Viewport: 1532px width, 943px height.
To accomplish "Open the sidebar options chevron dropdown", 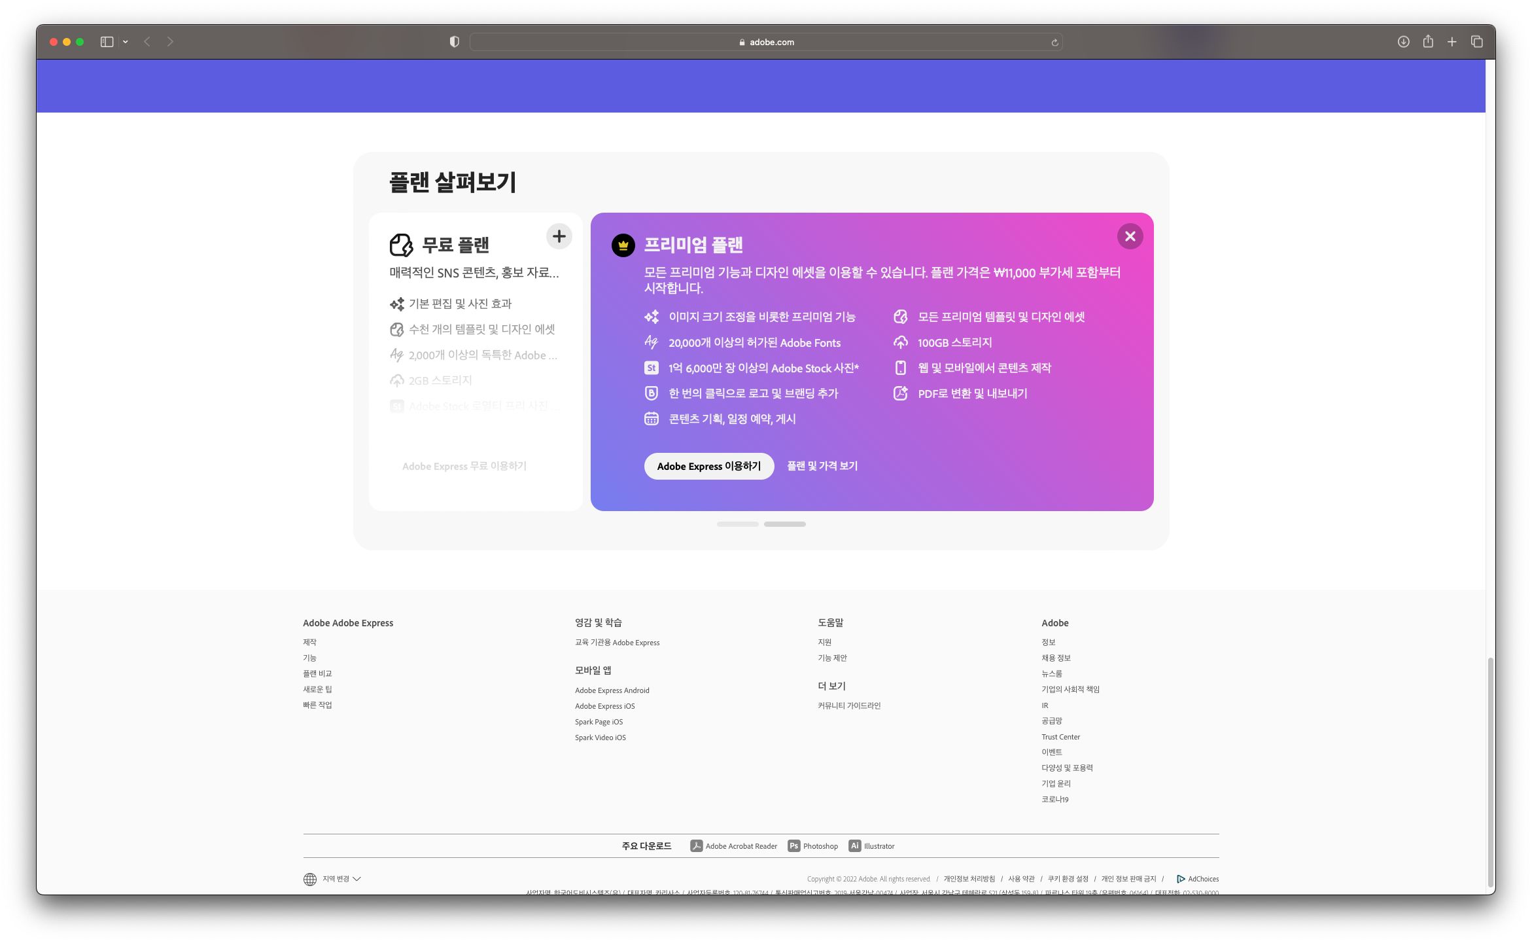I will point(125,42).
